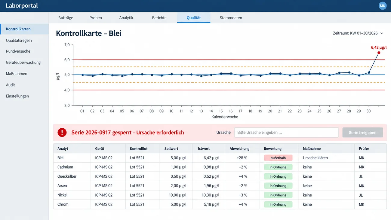The width and height of the screenshot is (391, 220).
Task: Select the Quecksilber analyte cell
Action: pos(72,176)
